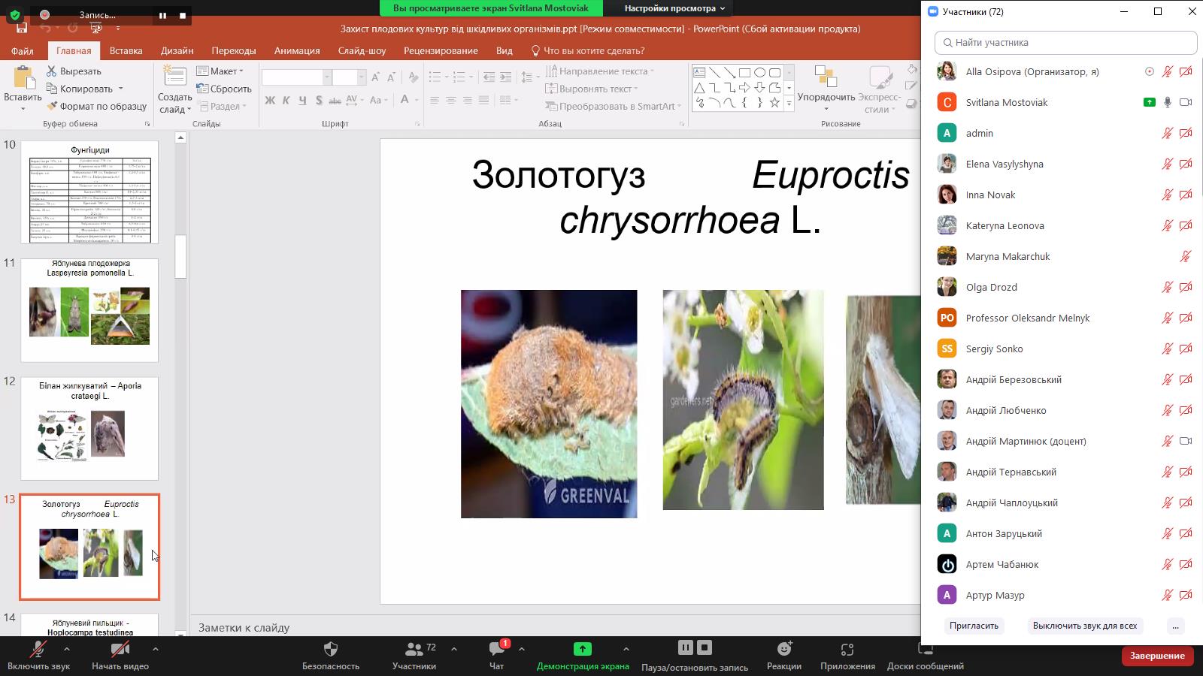Toggle mute for participant Olga Drozd

point(1167,287)
